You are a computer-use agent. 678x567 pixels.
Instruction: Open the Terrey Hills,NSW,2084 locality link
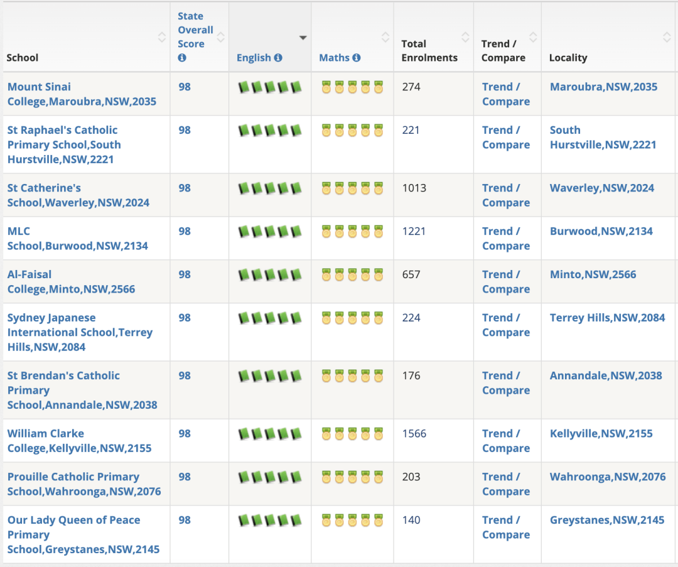tap(608, 318)
